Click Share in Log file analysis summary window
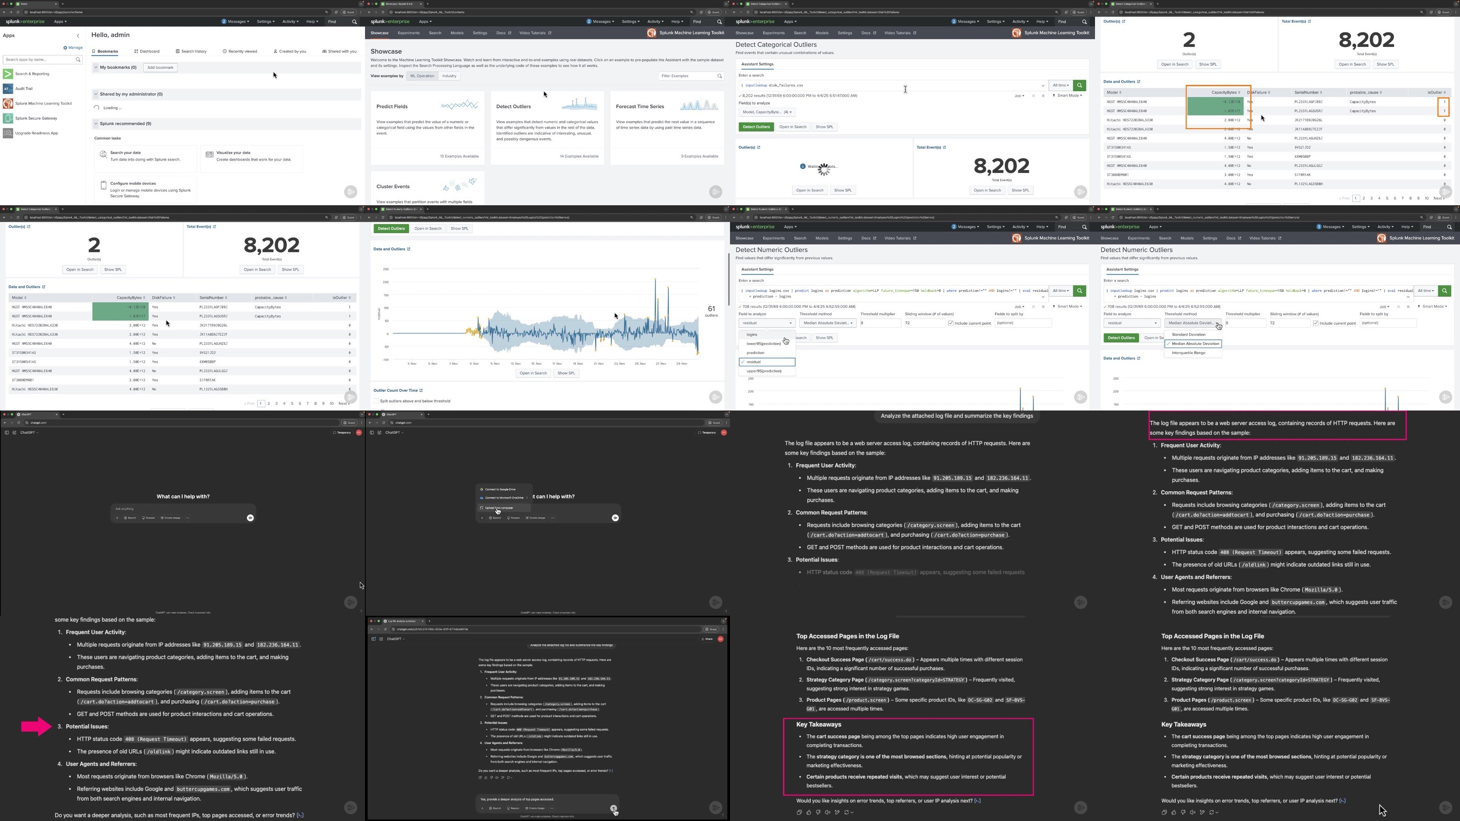 click(x=707, y=639)
